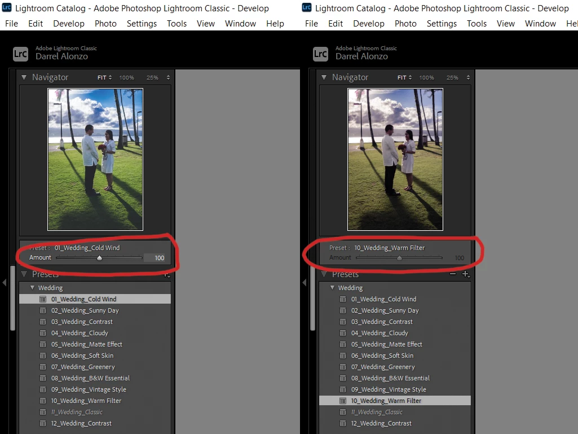The image size is (578, 434).
Task: Open Help menu in left window
Action: pyautogui.click(x=275, y=24)
